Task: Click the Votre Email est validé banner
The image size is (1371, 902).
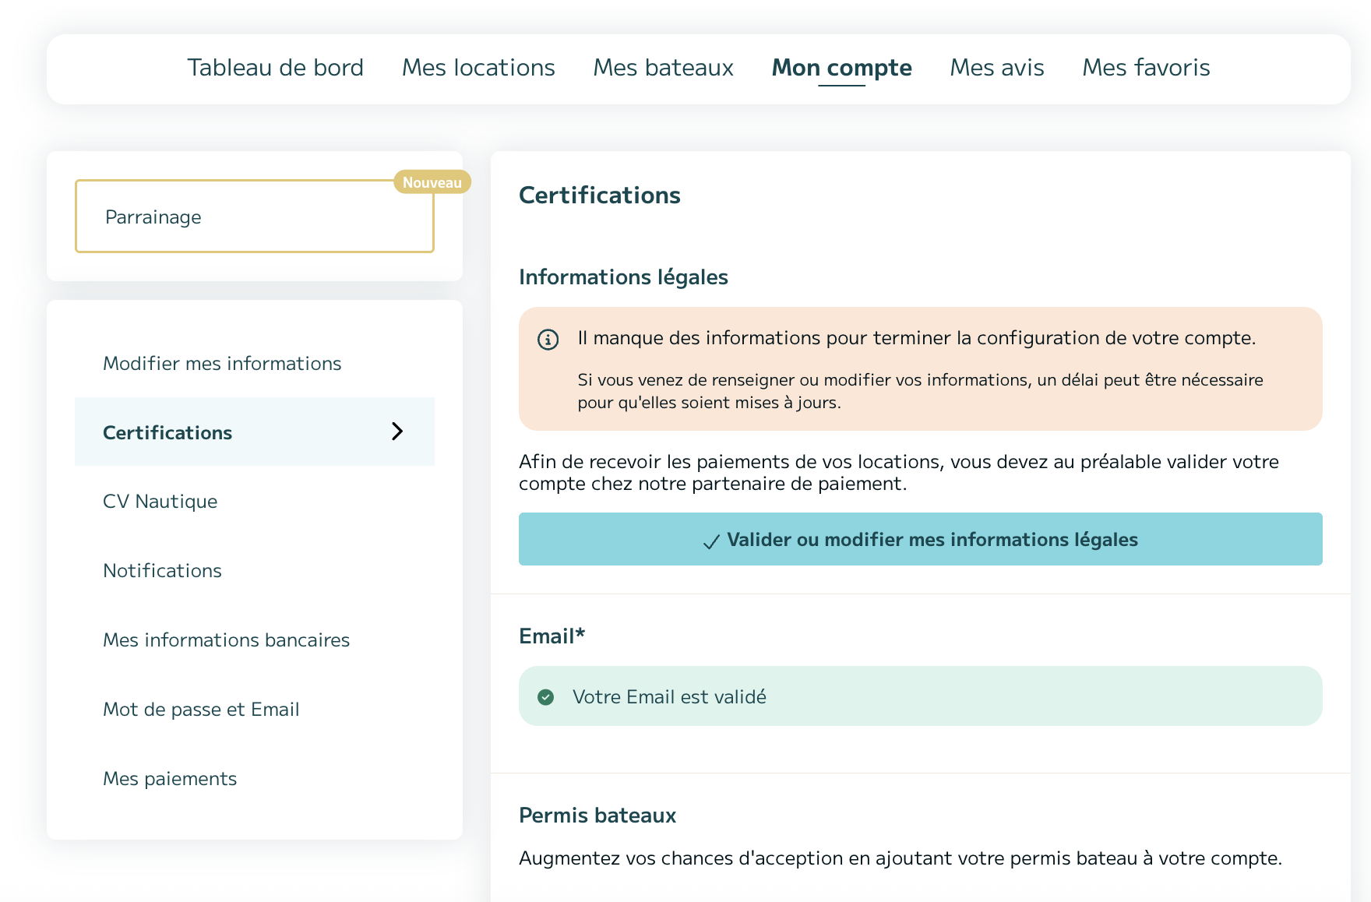Action: 919,696
